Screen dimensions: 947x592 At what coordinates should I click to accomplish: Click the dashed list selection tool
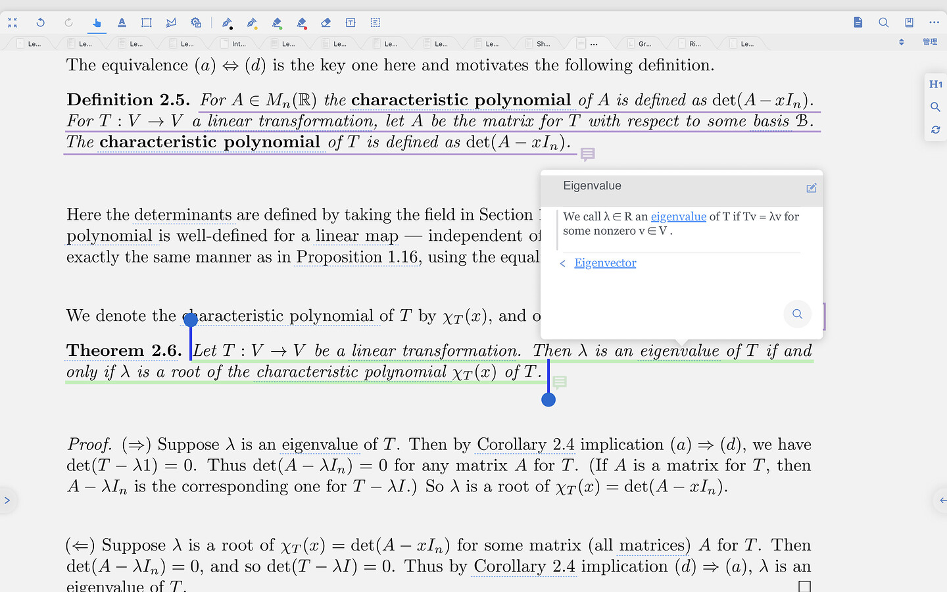376,22
